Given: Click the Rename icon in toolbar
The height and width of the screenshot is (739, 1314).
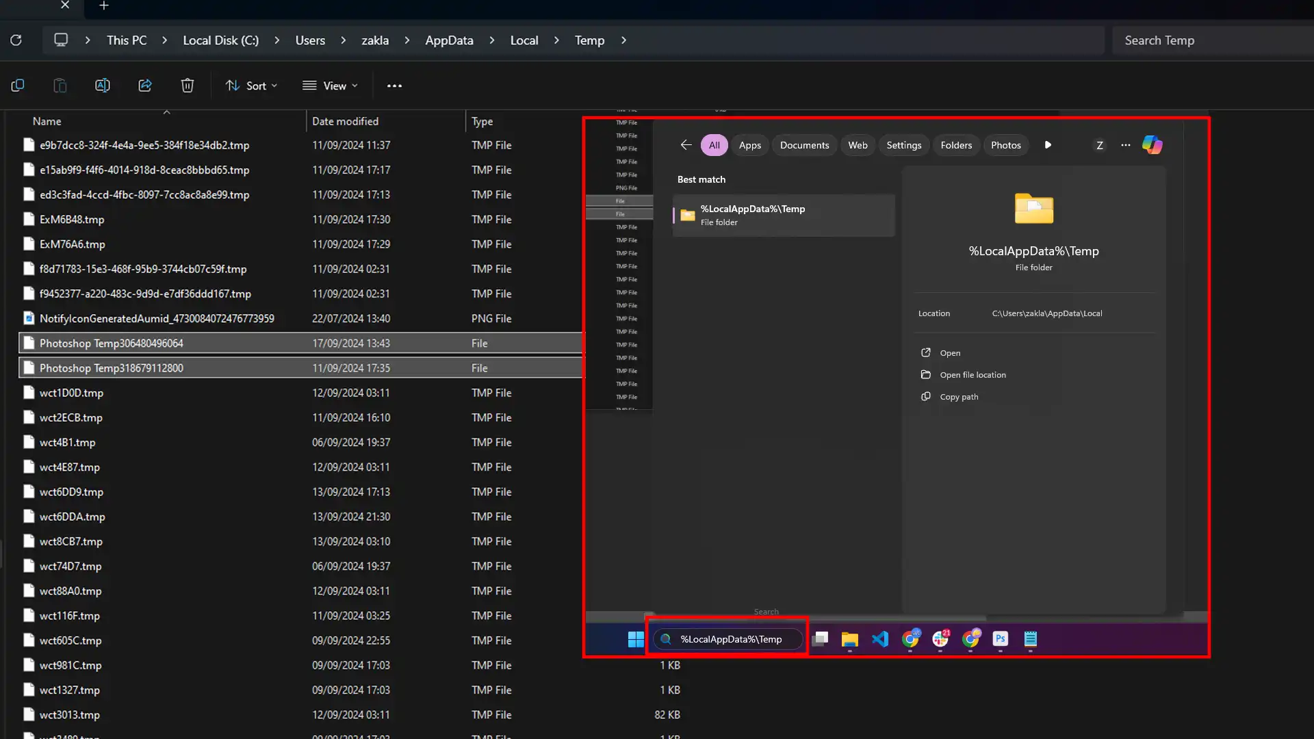Looking at the screenshot, I should [x=103, y=86].
